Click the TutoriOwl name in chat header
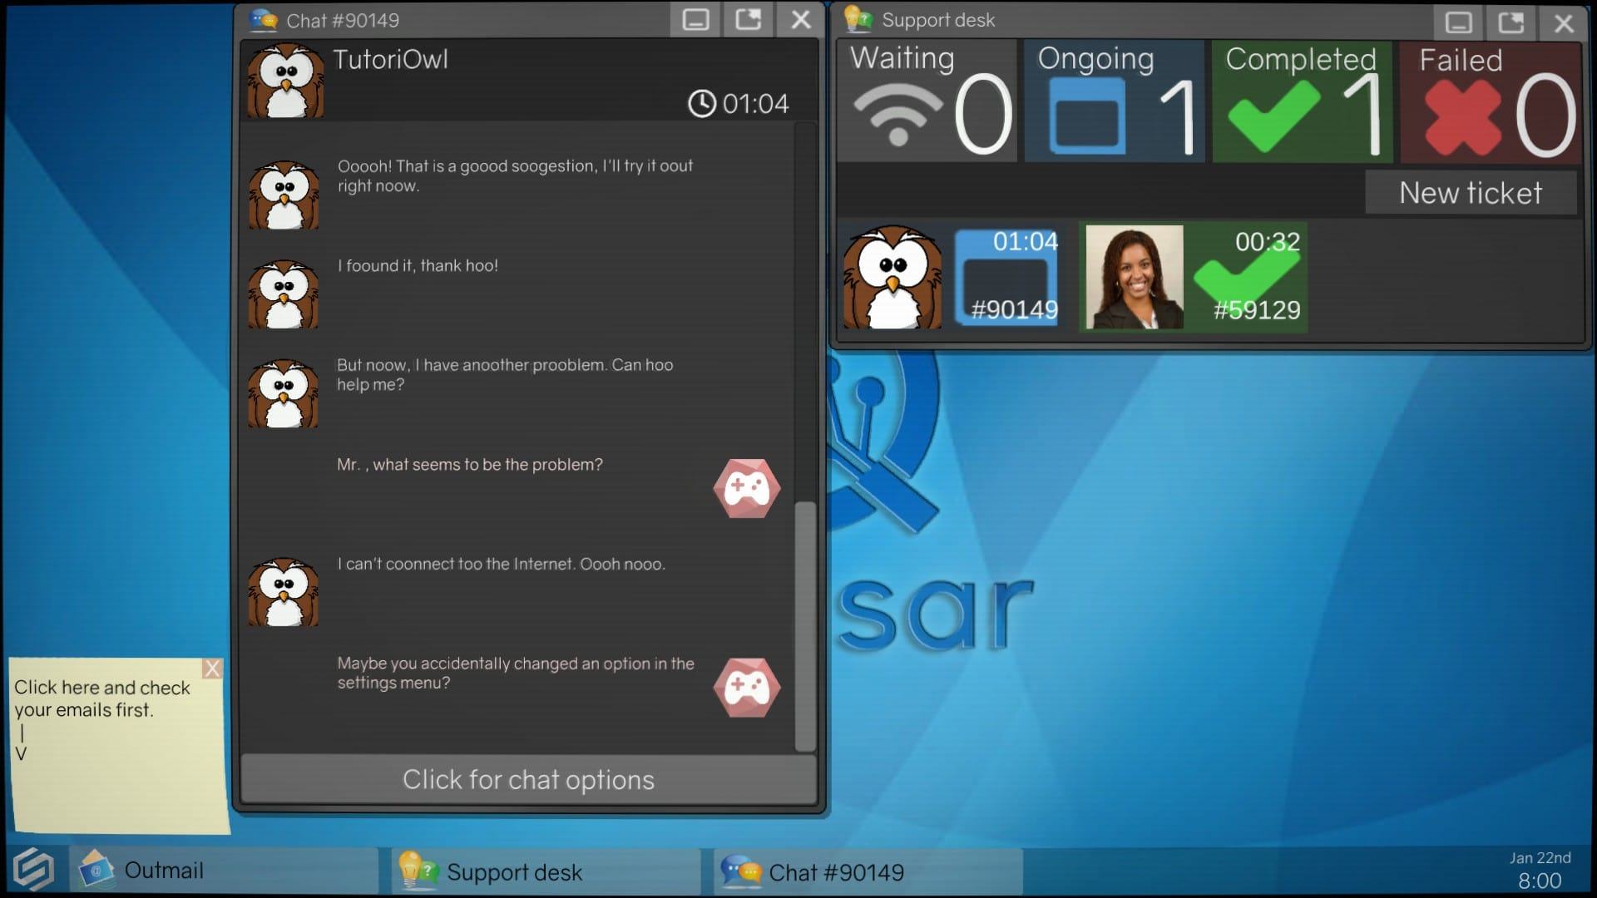The image size is (1597, 898). [x=390, y=59]
